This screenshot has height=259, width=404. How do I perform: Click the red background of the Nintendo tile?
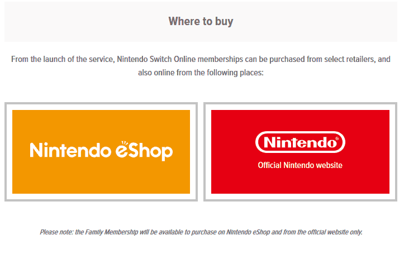(x=300, y=181)
